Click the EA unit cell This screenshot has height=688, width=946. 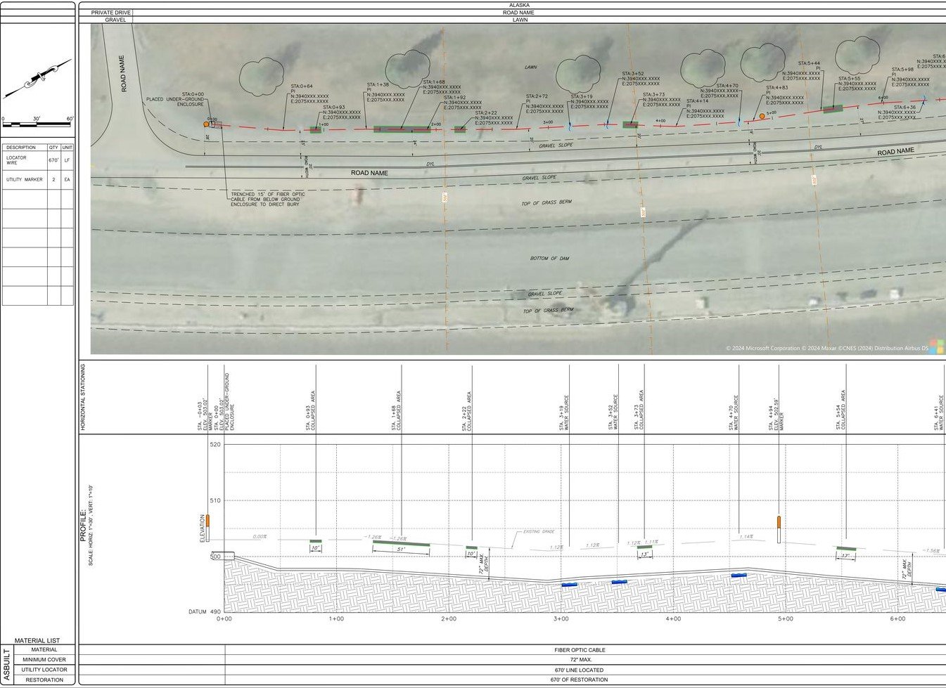[x=67, y=180]
